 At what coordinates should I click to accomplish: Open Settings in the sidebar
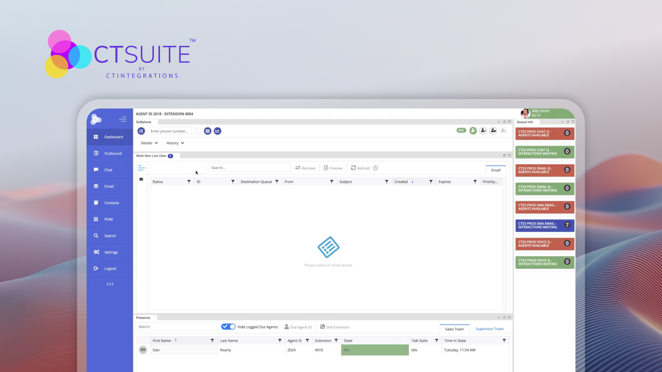pyautogui.click(x=110, y=252)
